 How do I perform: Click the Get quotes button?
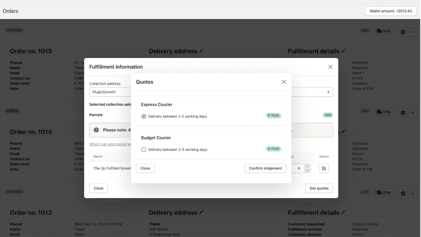(x=319, y=188)
